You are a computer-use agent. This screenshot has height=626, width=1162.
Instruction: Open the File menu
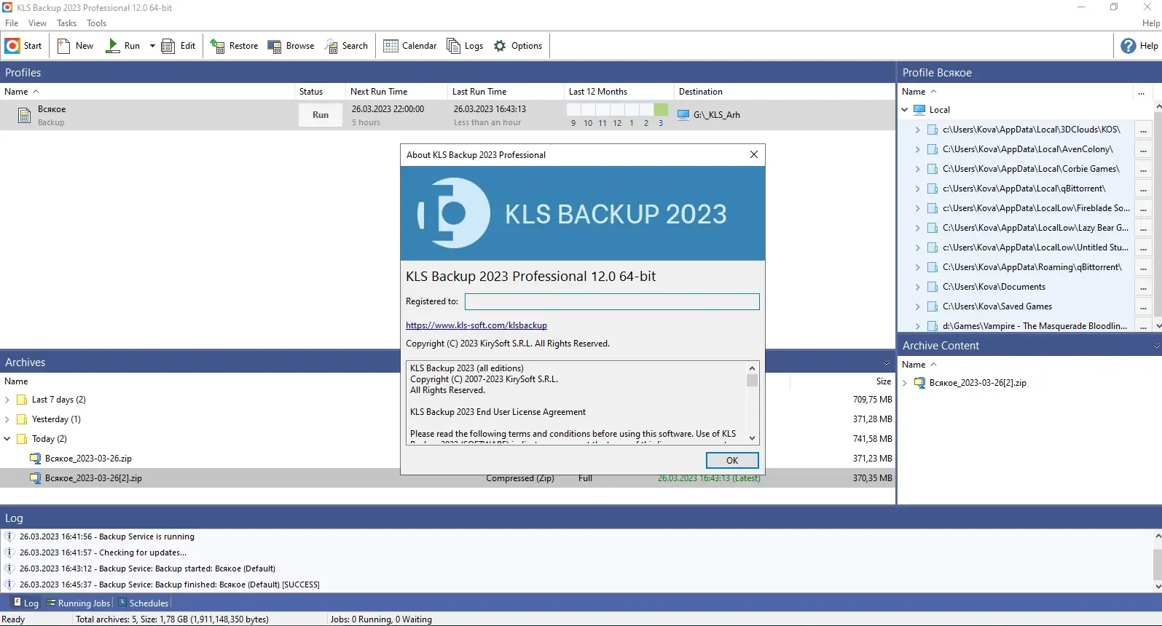coord(12,23)
